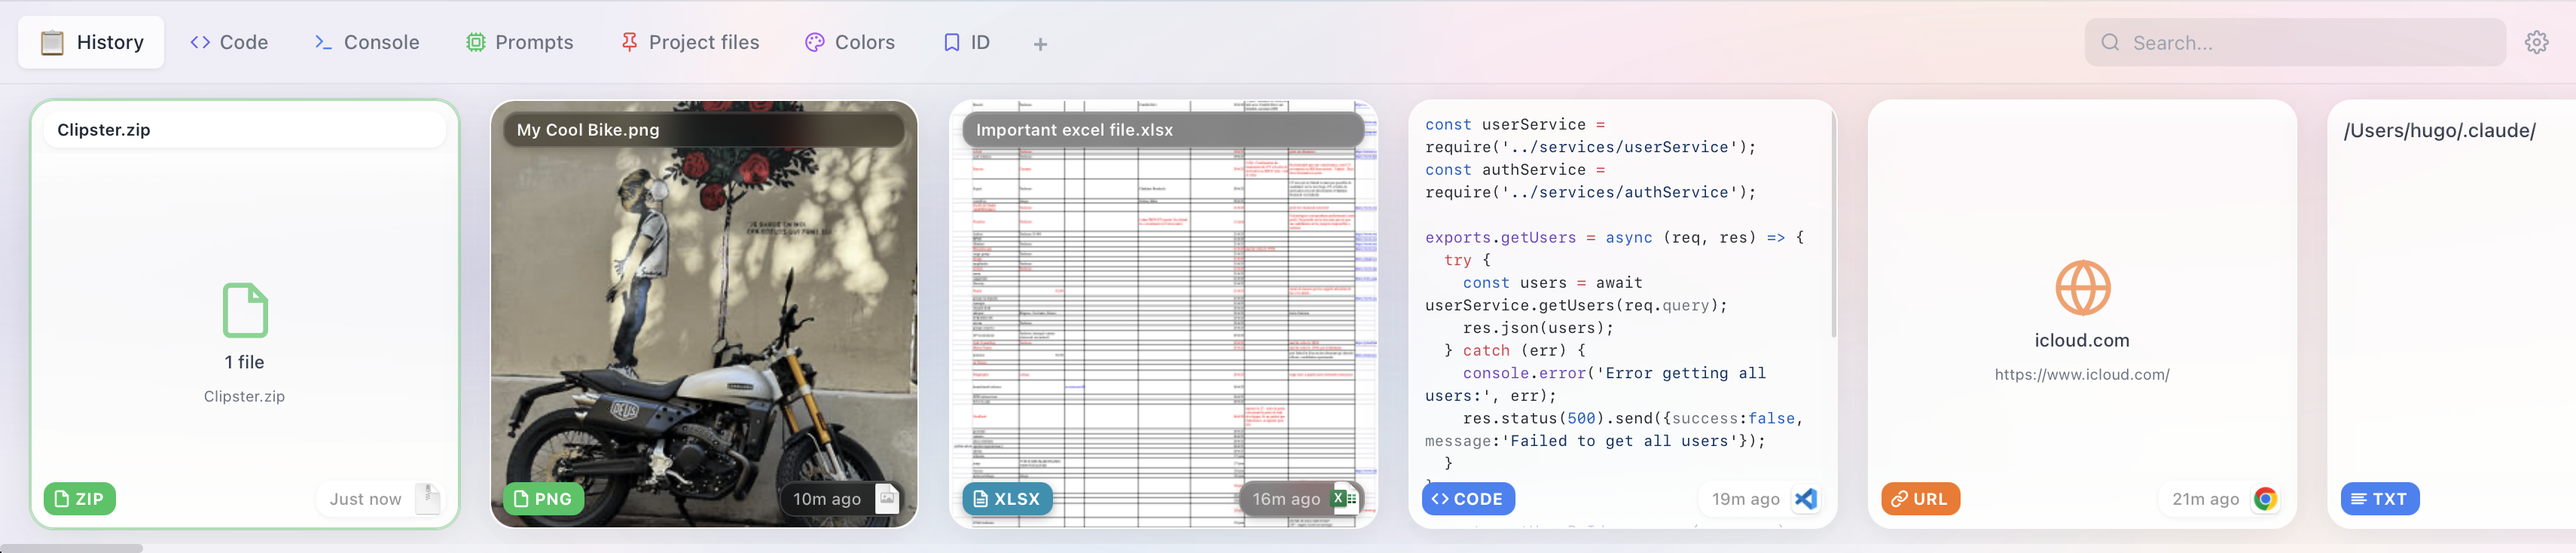Open settings via gear icon

pyautogui.click(x=2536, y=42)
